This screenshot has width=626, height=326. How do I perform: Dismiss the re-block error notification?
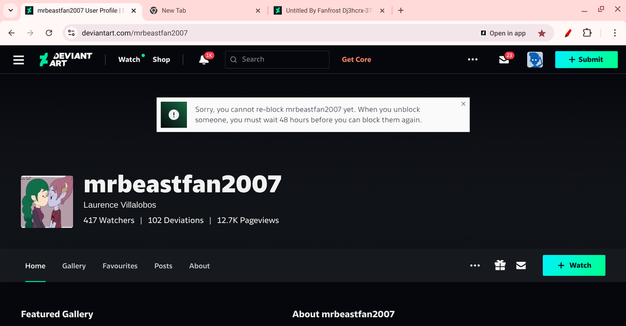(x=463, y=104)
